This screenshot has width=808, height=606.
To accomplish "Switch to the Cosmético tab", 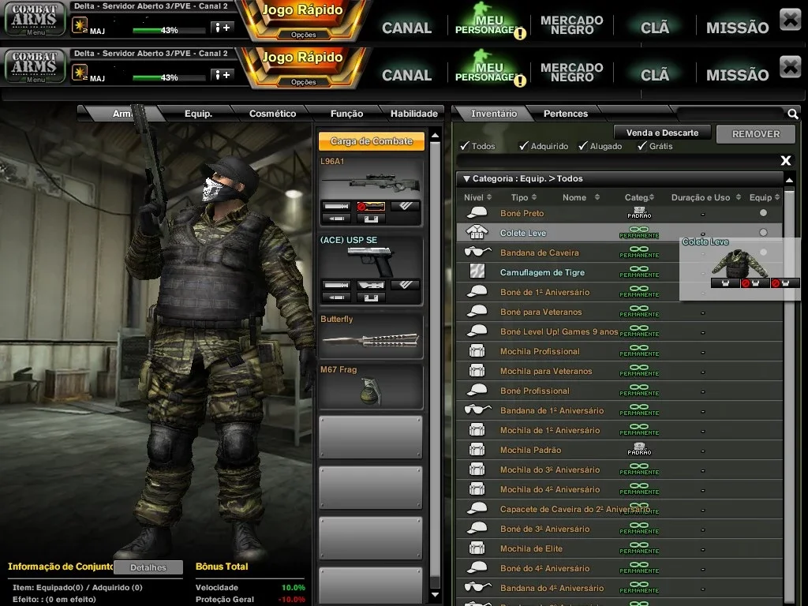I will point(272,114).
